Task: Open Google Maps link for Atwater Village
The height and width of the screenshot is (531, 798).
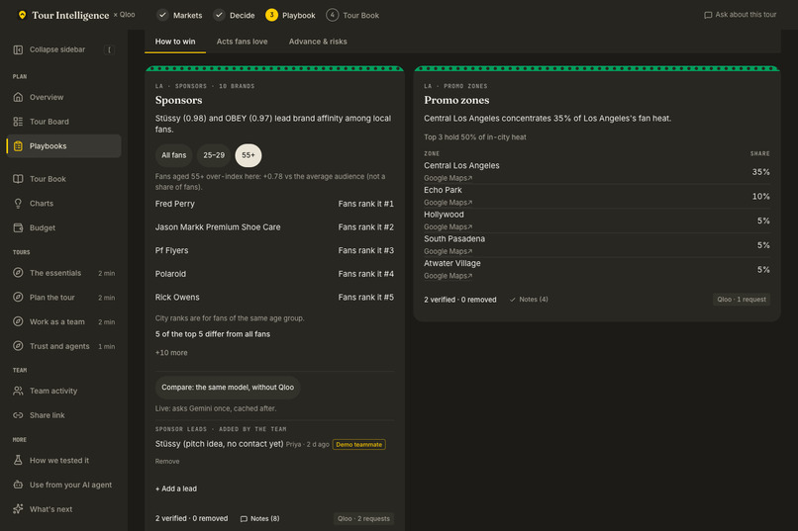Action: tap(448, 276)
